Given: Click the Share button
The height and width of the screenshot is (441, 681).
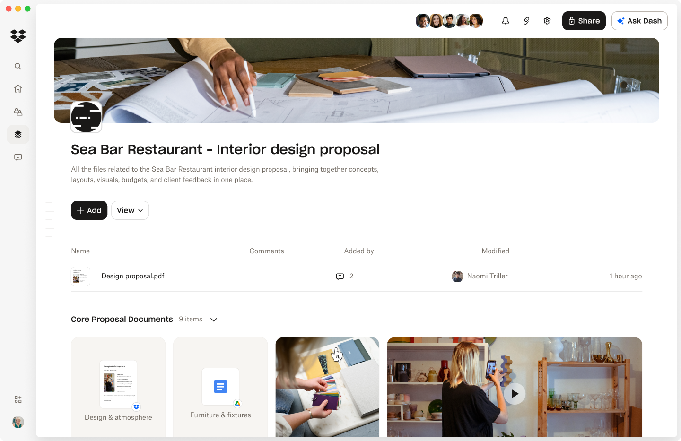Looking at the screenshot, I should [x=584, y=21].
